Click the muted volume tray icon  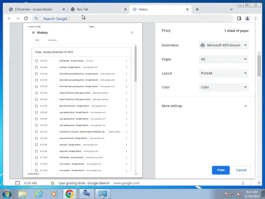click(x=239, y=194)
